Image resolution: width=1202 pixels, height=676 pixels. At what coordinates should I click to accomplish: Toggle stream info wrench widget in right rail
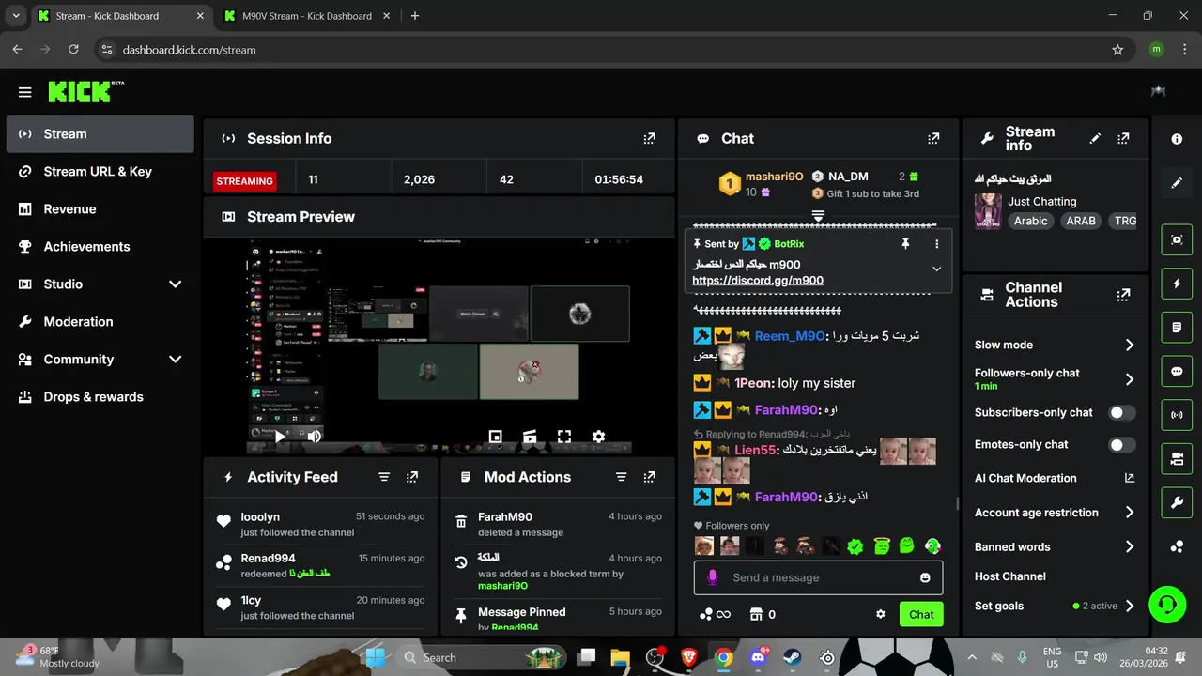pos(1177,502)
